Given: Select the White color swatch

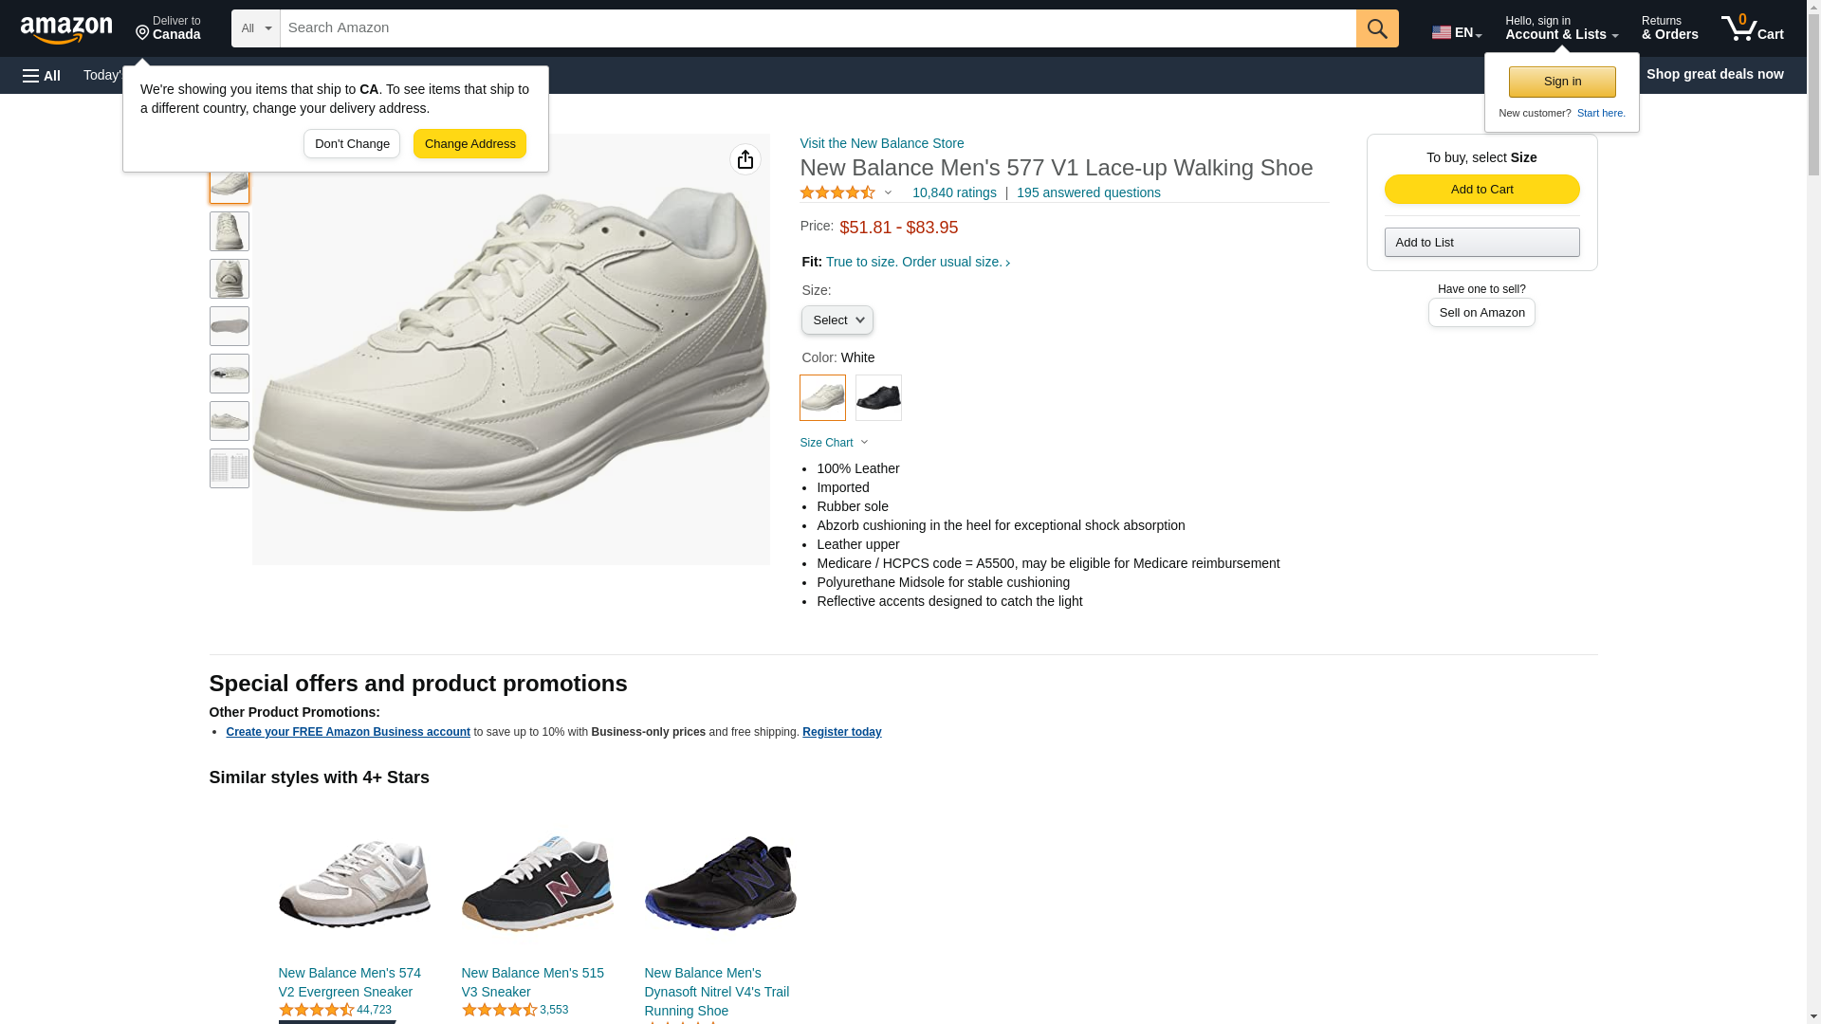Looking at the screenshot, I should (822, 397).
